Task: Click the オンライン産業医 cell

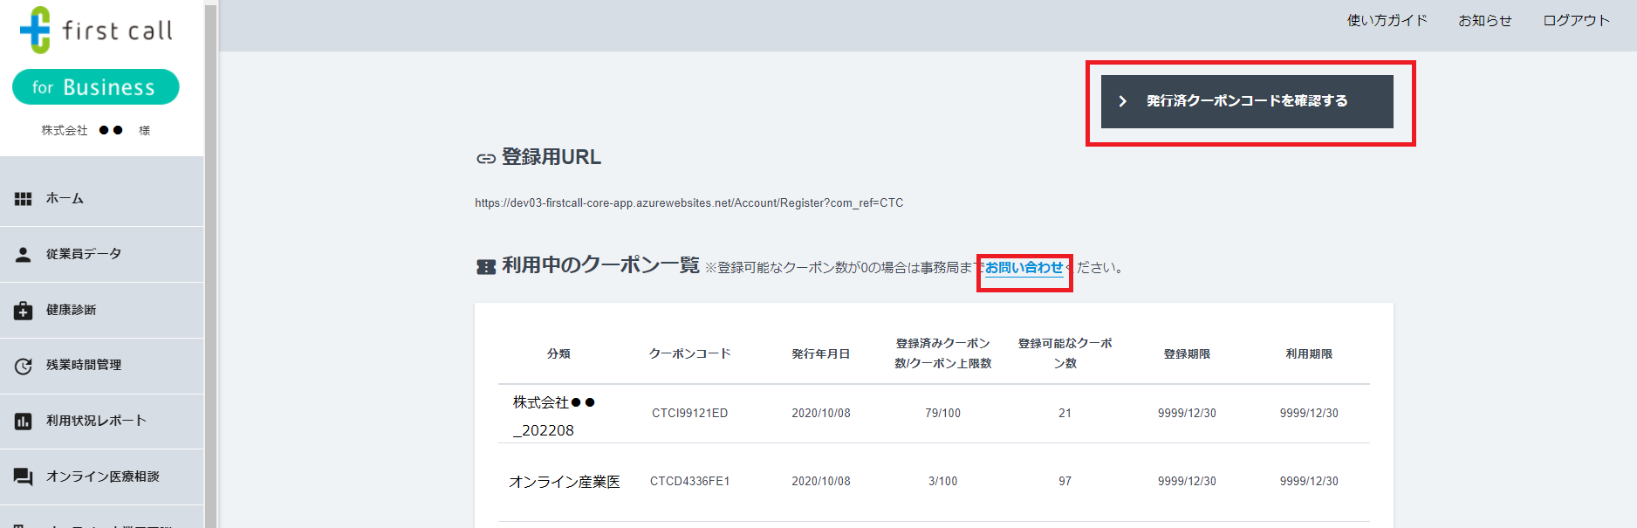Action: click(x=565, y=482)
